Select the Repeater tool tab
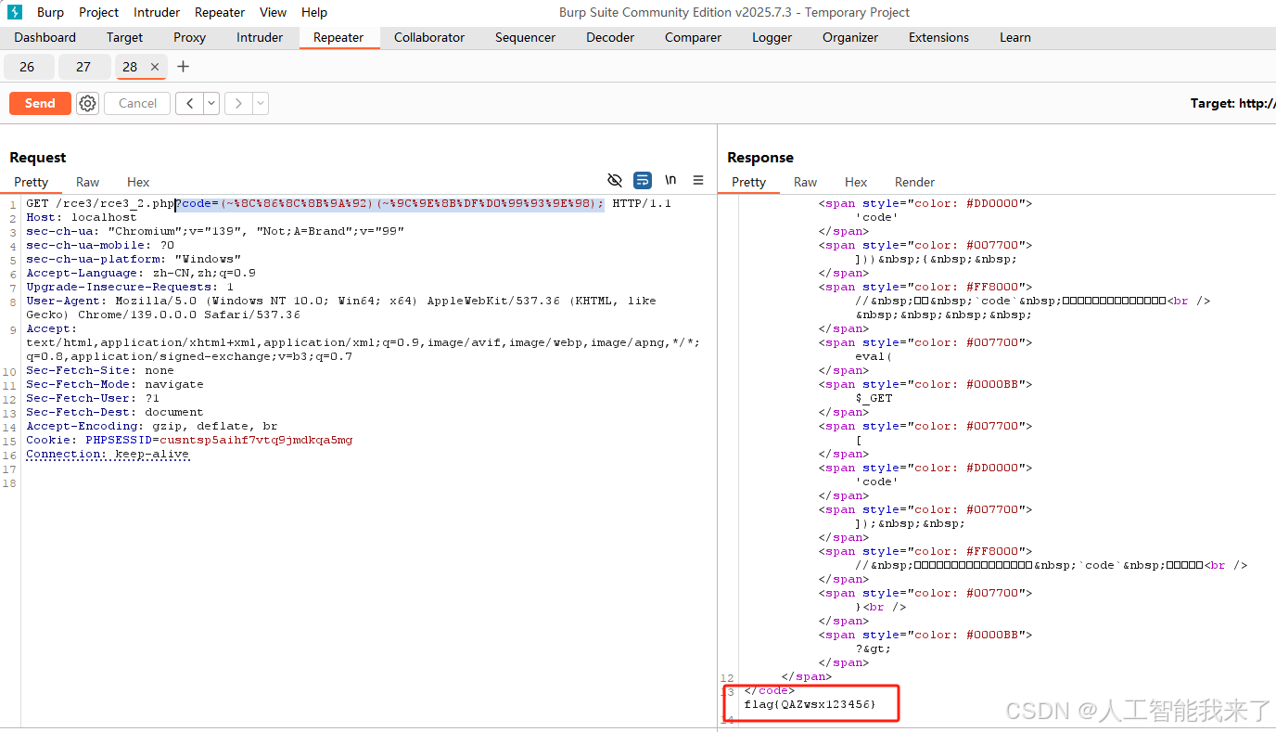Image resolution: width=1276 pixels, height=732 pixels. click(338, 37)
